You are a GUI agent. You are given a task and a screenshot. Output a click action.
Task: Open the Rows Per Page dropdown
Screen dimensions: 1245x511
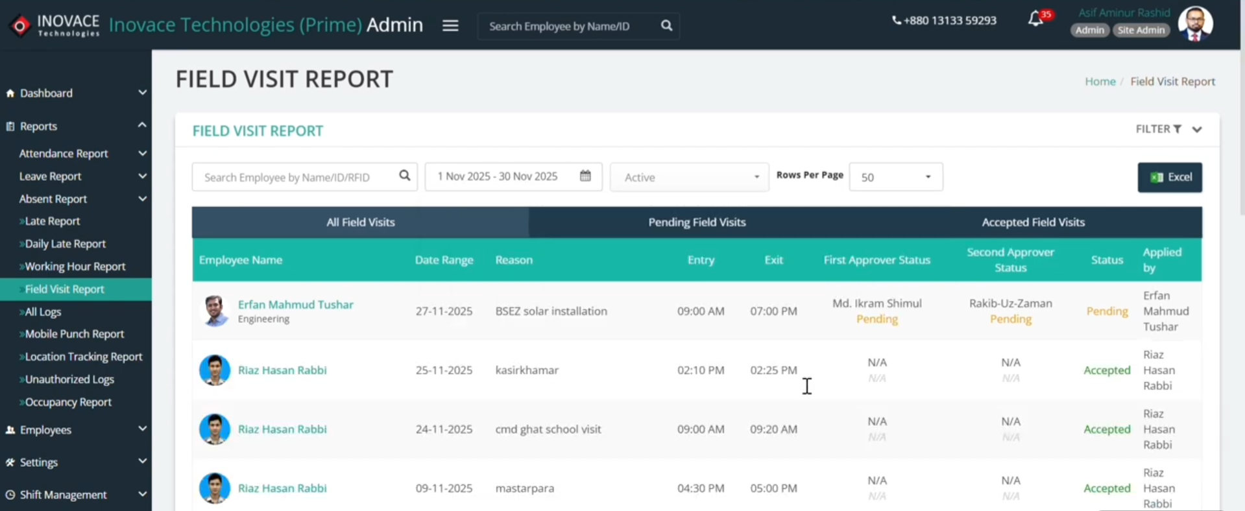coord(895,177)
